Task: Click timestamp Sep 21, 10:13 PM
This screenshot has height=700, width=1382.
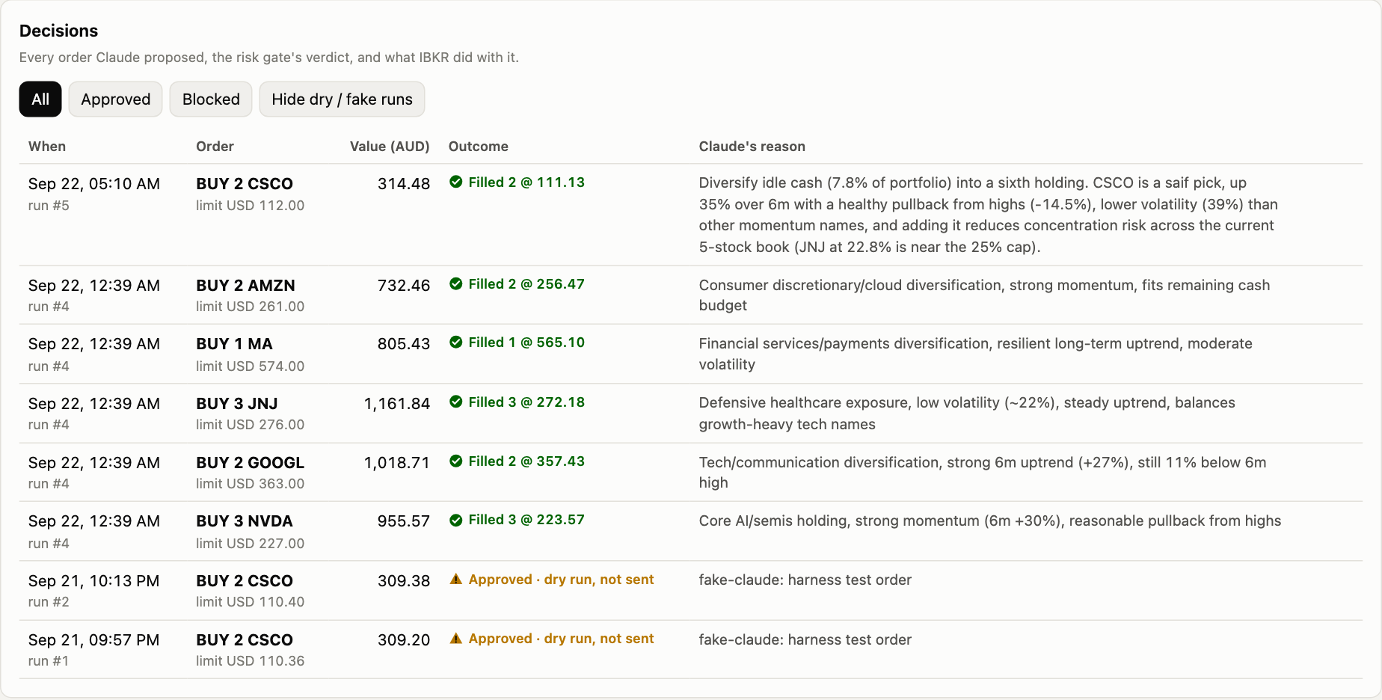Action: 94,581
